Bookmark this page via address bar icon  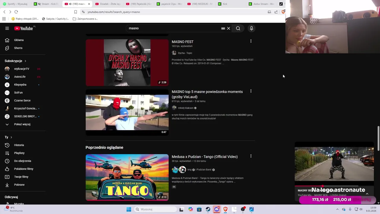coord(75,12)
